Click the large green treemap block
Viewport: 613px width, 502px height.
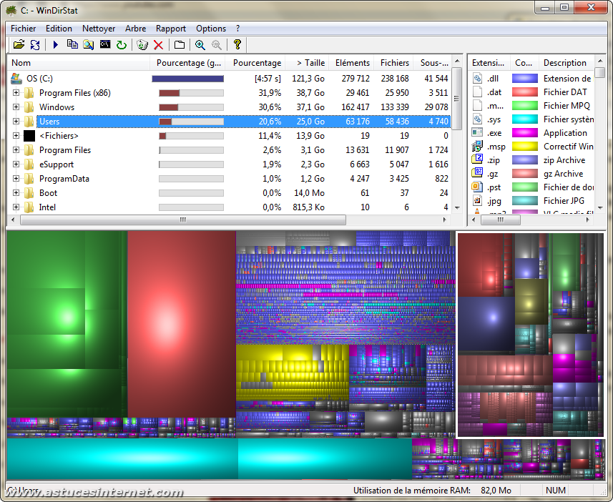point(67,324)
